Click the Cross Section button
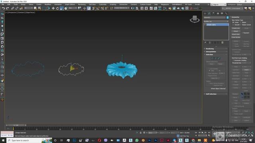 (236, 37)
